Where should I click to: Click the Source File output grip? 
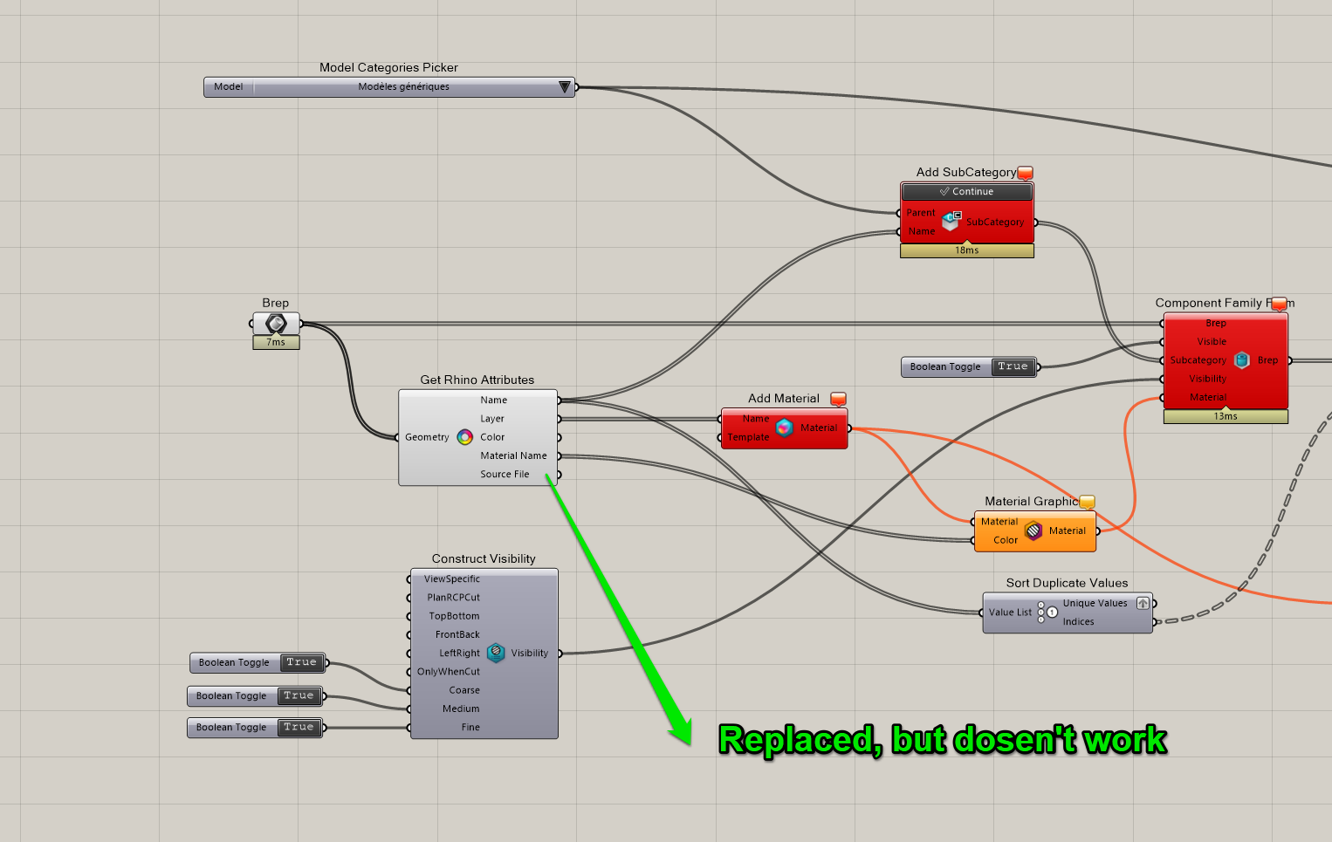tap(559, 475)
